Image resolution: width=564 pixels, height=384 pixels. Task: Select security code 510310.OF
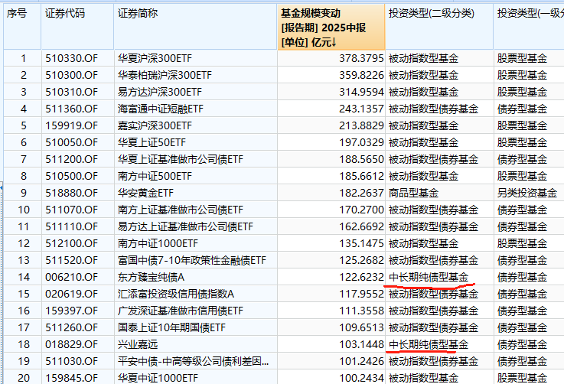72,92
